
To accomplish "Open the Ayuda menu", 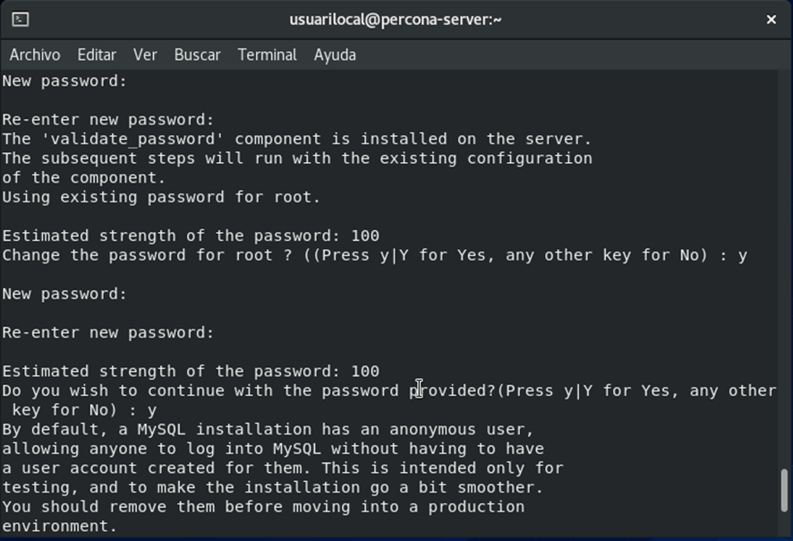I will tap(334, 55).
